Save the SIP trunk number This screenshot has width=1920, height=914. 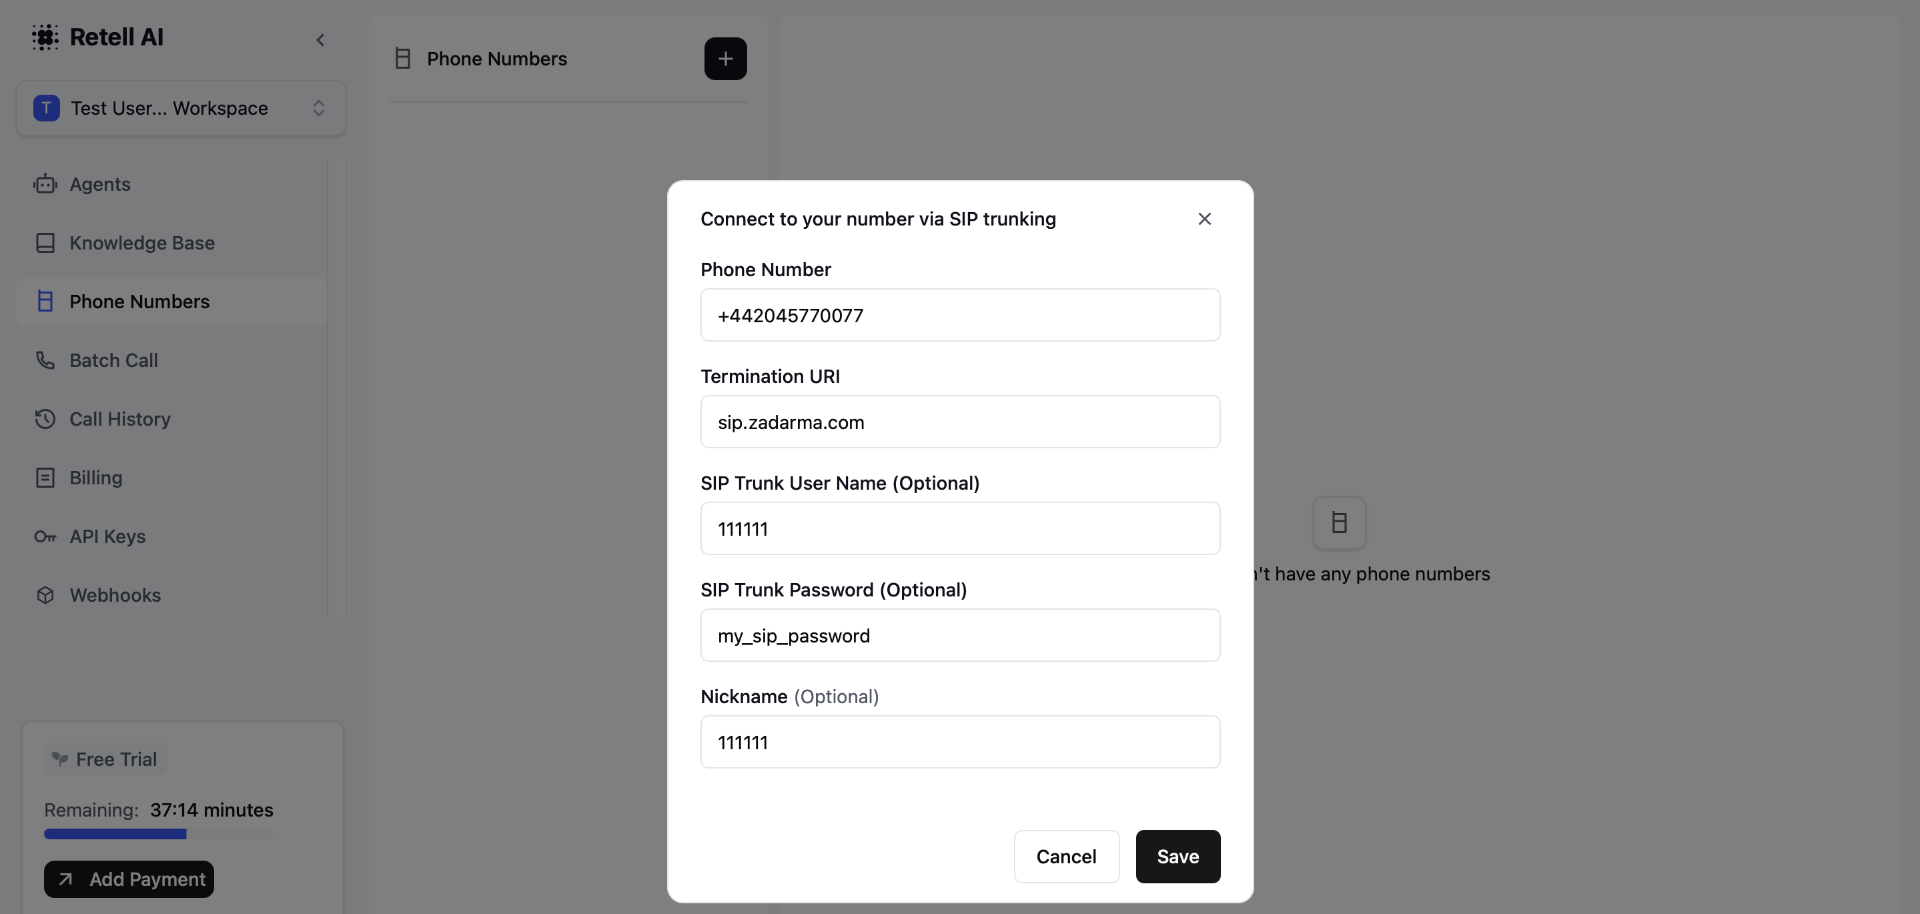[1177, 857]
